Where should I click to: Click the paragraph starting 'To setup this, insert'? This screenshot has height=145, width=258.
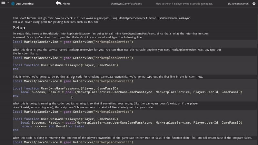111,35
